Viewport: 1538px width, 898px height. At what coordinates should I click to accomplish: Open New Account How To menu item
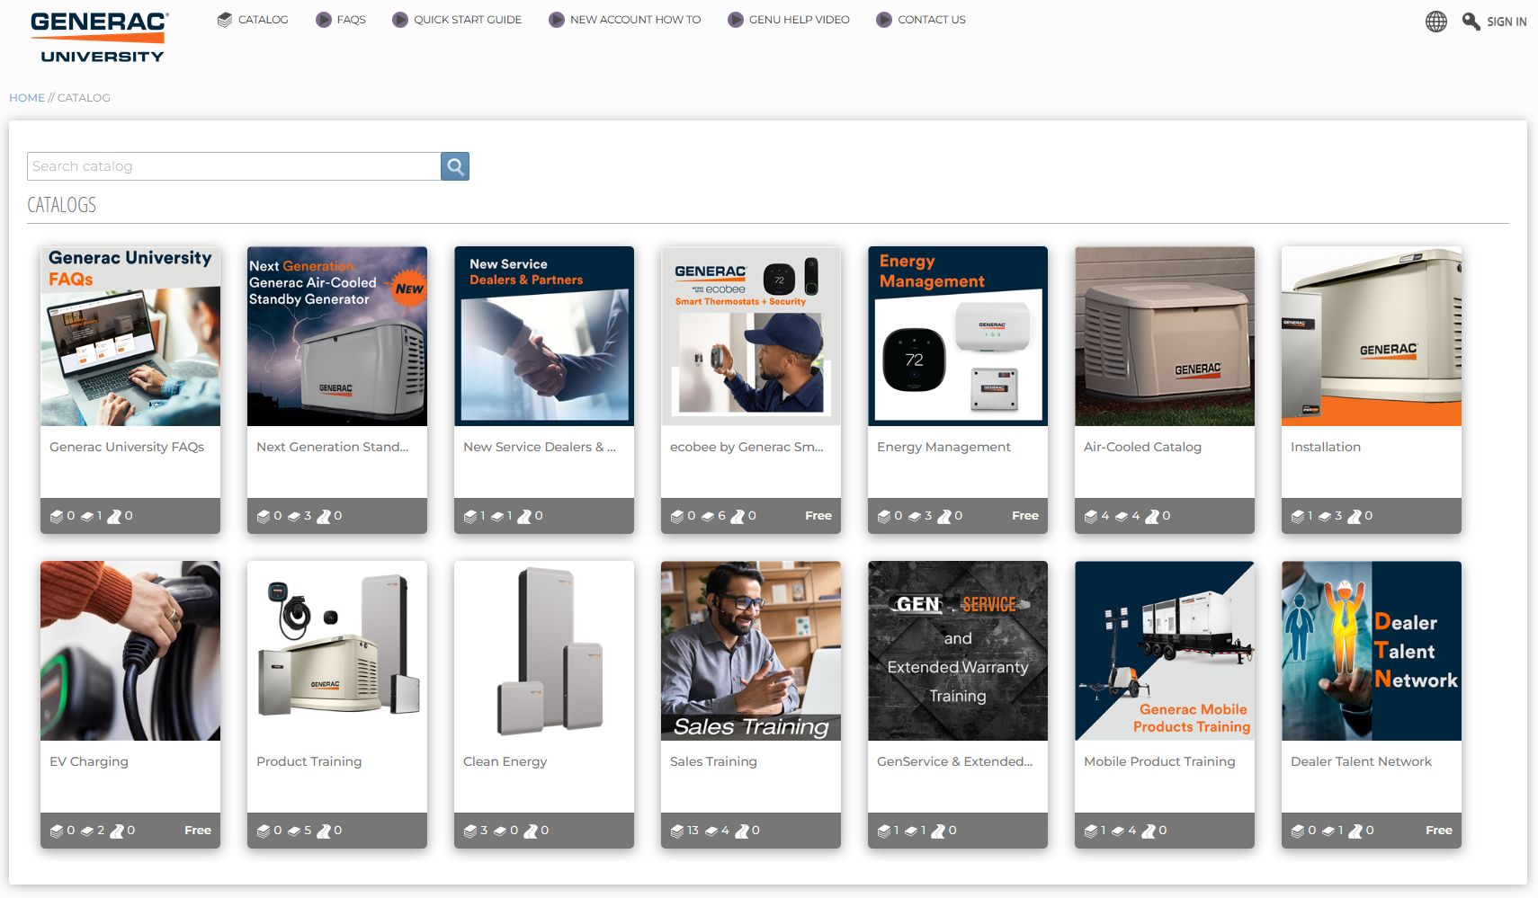click(635, 20)
